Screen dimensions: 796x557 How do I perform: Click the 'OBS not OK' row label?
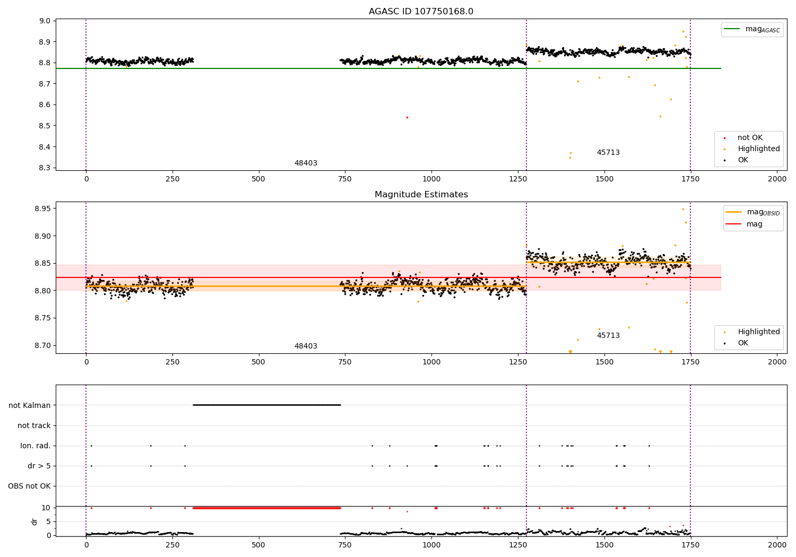[30, 486]
